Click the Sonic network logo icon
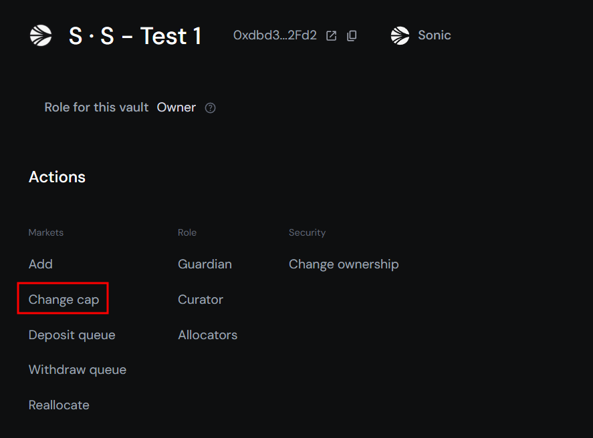Screen dimensions: 593x438 400,35
